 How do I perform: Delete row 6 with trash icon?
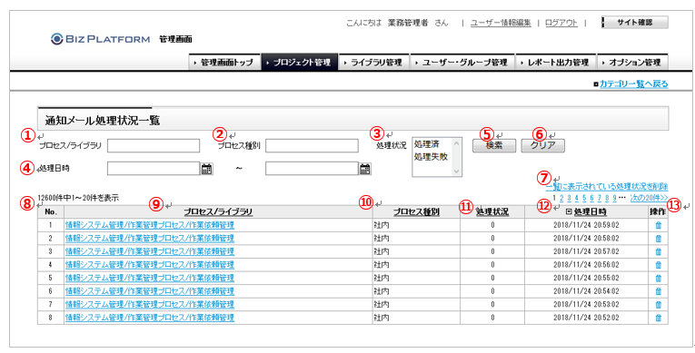pos(659,291)
